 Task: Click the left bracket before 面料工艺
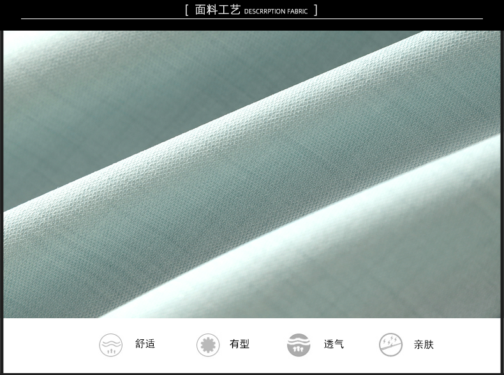186,10
